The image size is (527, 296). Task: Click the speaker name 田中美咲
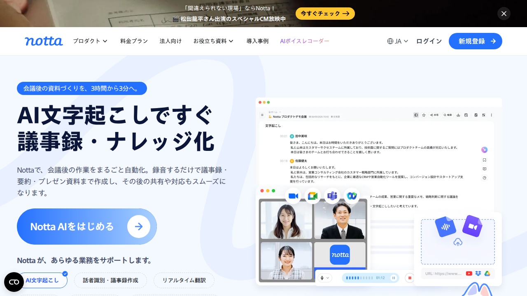coord(301,136)
